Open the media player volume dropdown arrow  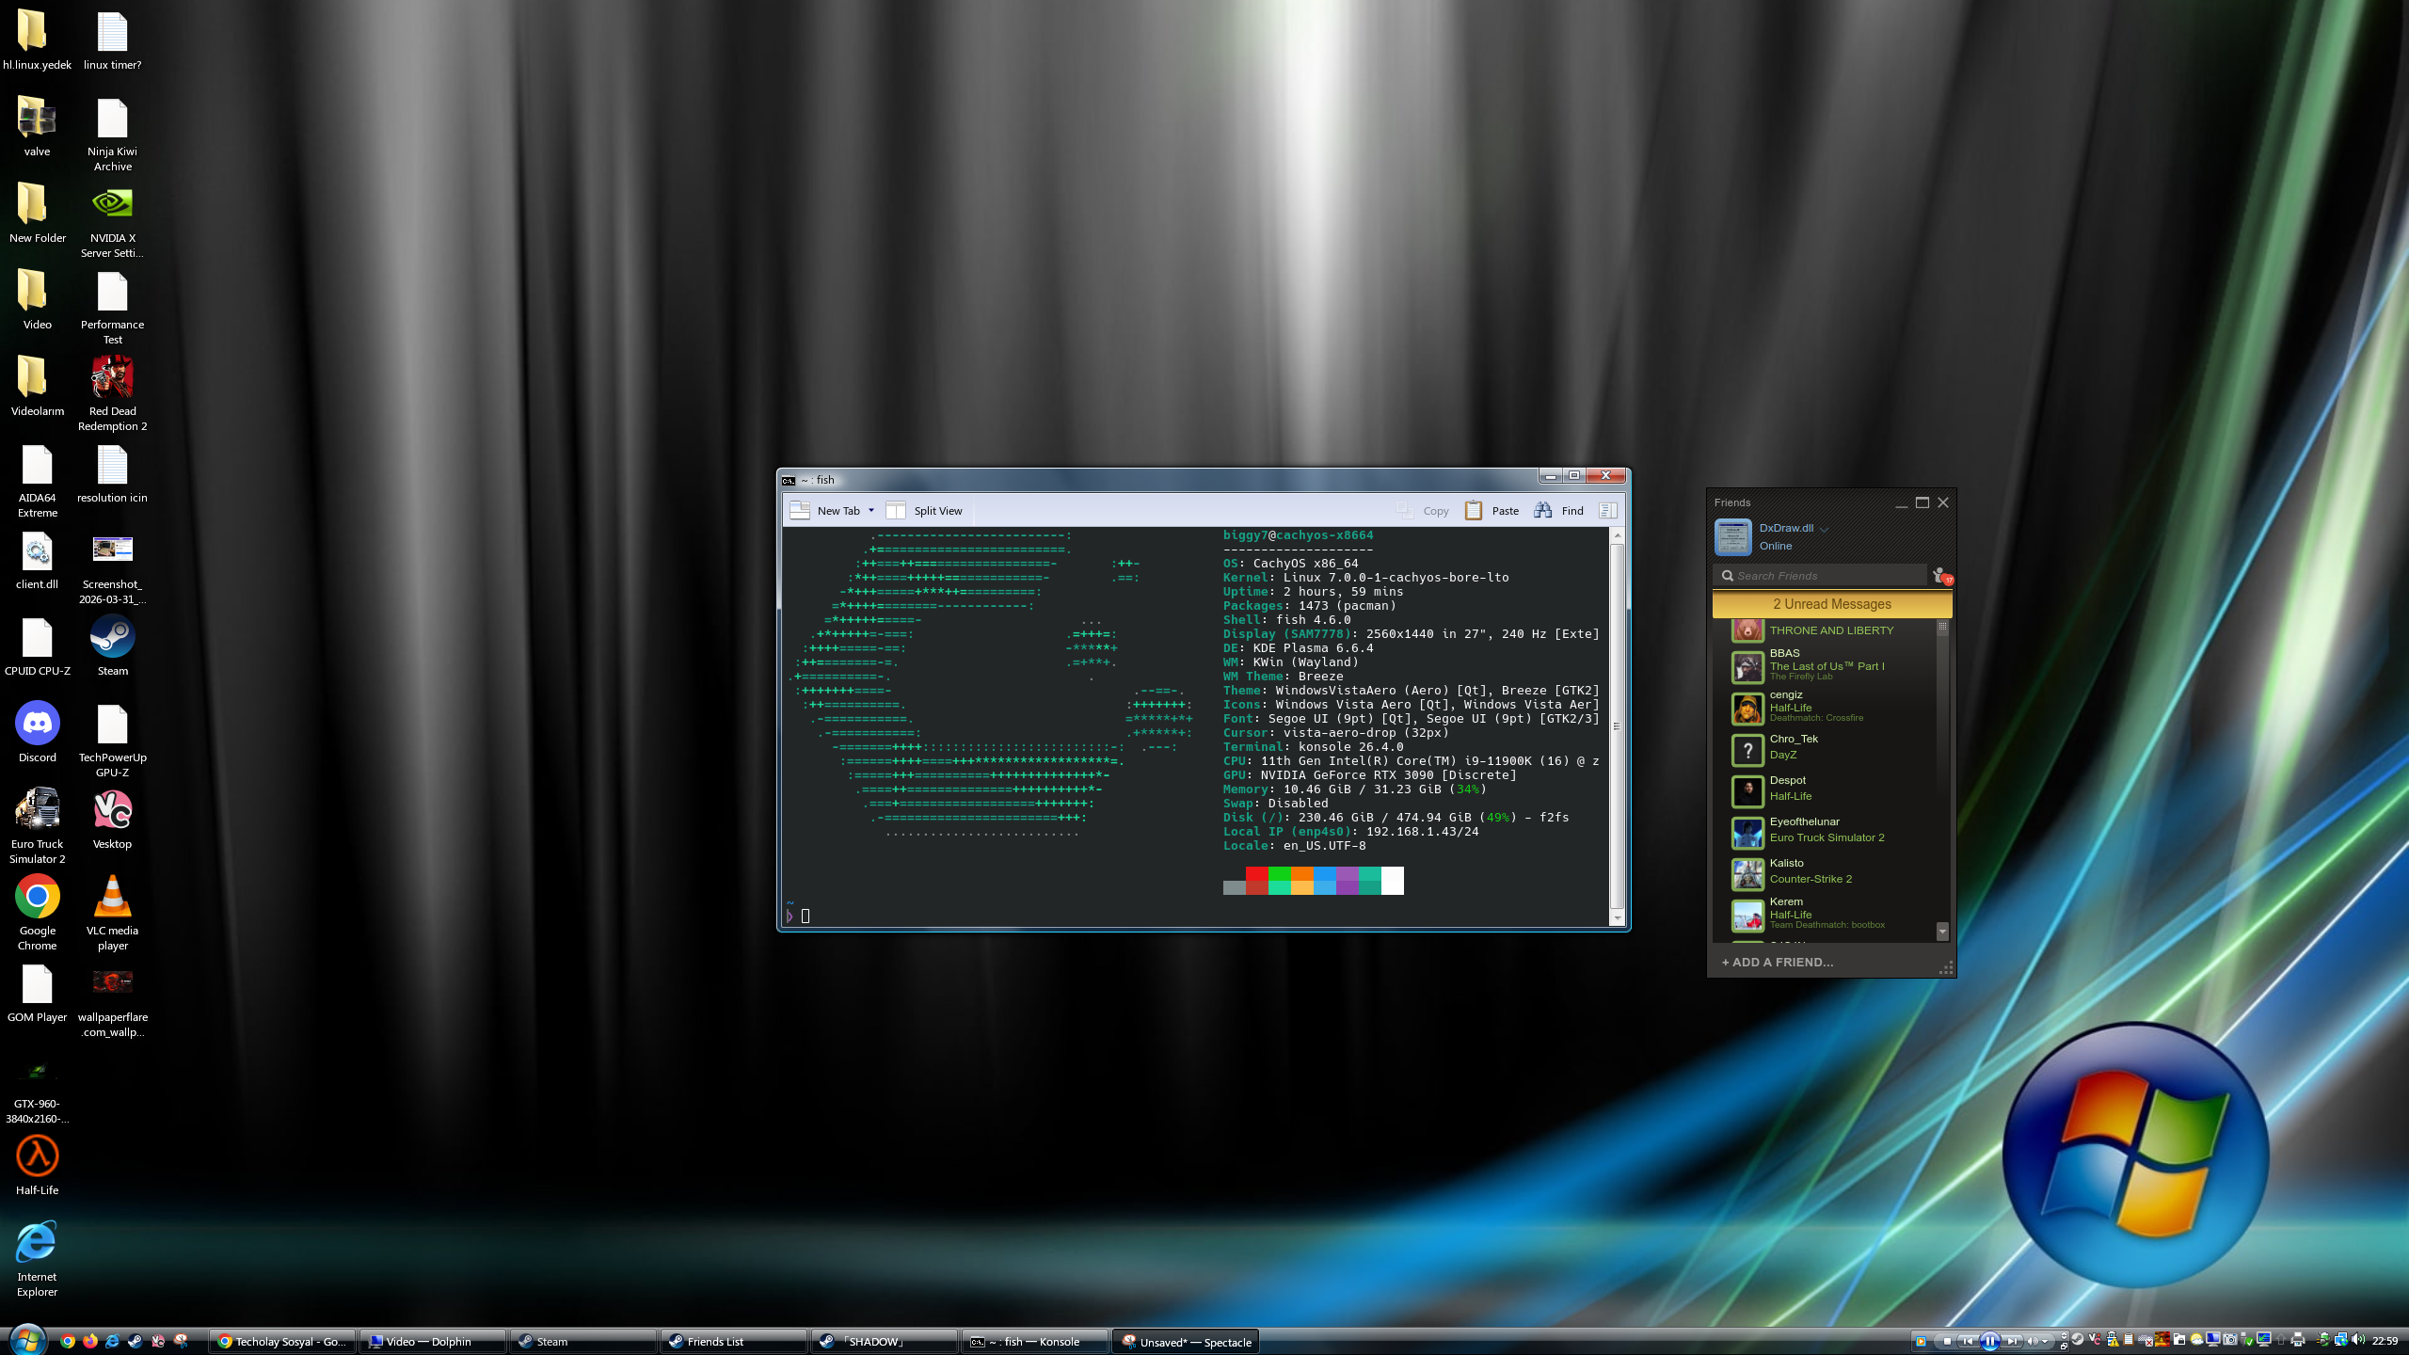tap(2045, 1341)
